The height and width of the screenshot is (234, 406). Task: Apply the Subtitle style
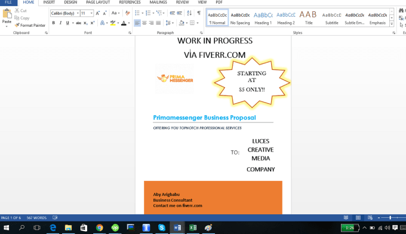coord(332,18)
